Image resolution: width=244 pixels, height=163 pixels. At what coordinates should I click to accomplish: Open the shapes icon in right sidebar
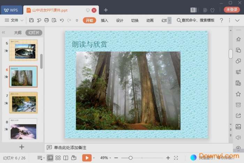[x=238, y=61]
